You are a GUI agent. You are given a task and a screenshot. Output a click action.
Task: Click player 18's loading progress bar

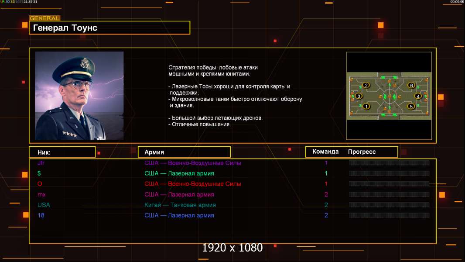click(389, 215)
